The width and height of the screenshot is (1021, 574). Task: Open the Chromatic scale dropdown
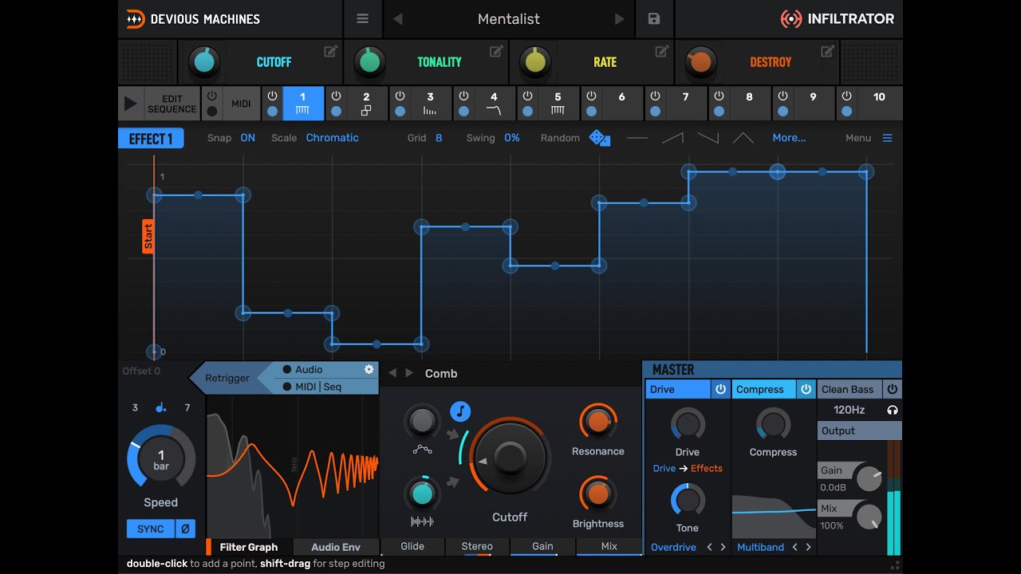(x=332, y=138)
